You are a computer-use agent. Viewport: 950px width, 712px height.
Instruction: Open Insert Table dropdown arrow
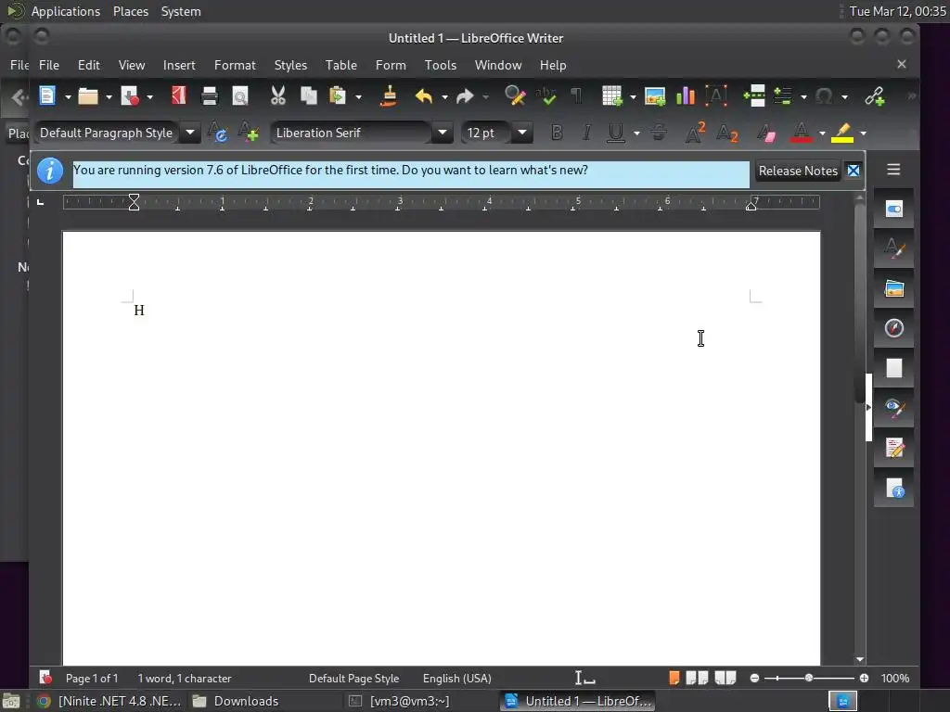633,96
